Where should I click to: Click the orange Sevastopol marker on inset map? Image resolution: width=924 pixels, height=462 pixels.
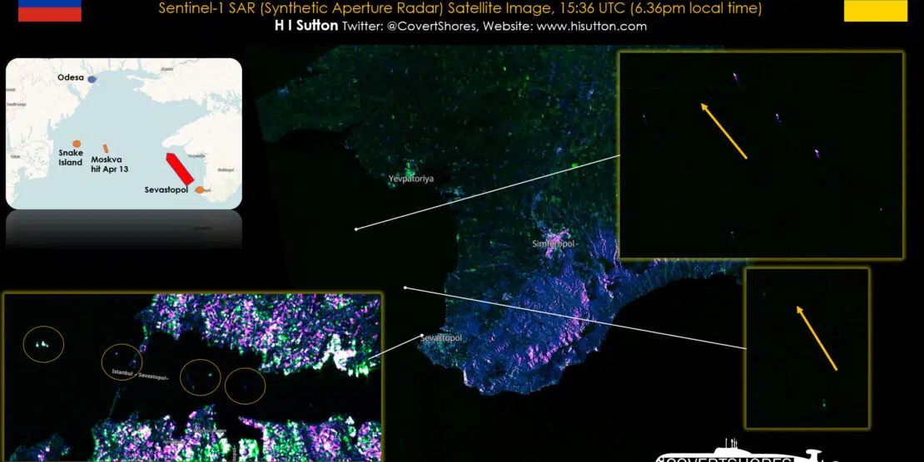(200, 189)
